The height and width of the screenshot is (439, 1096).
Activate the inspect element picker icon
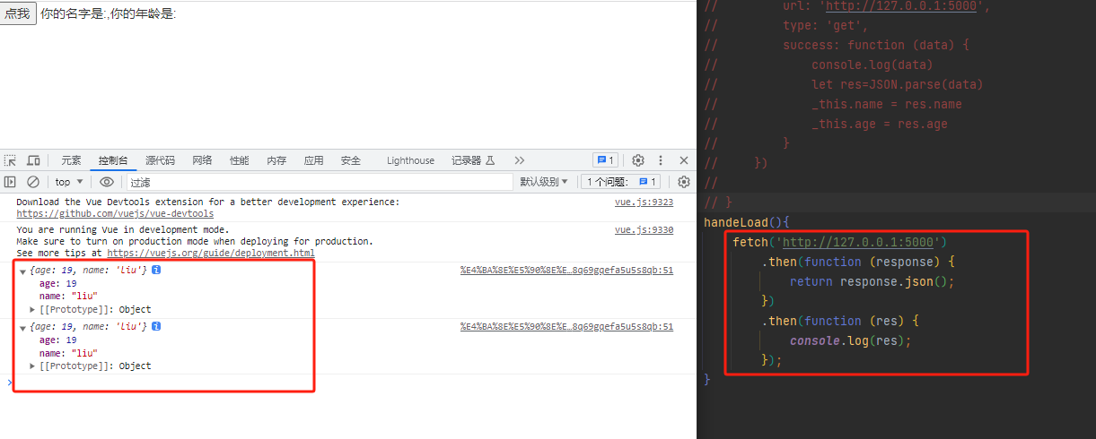pos(11,160)
